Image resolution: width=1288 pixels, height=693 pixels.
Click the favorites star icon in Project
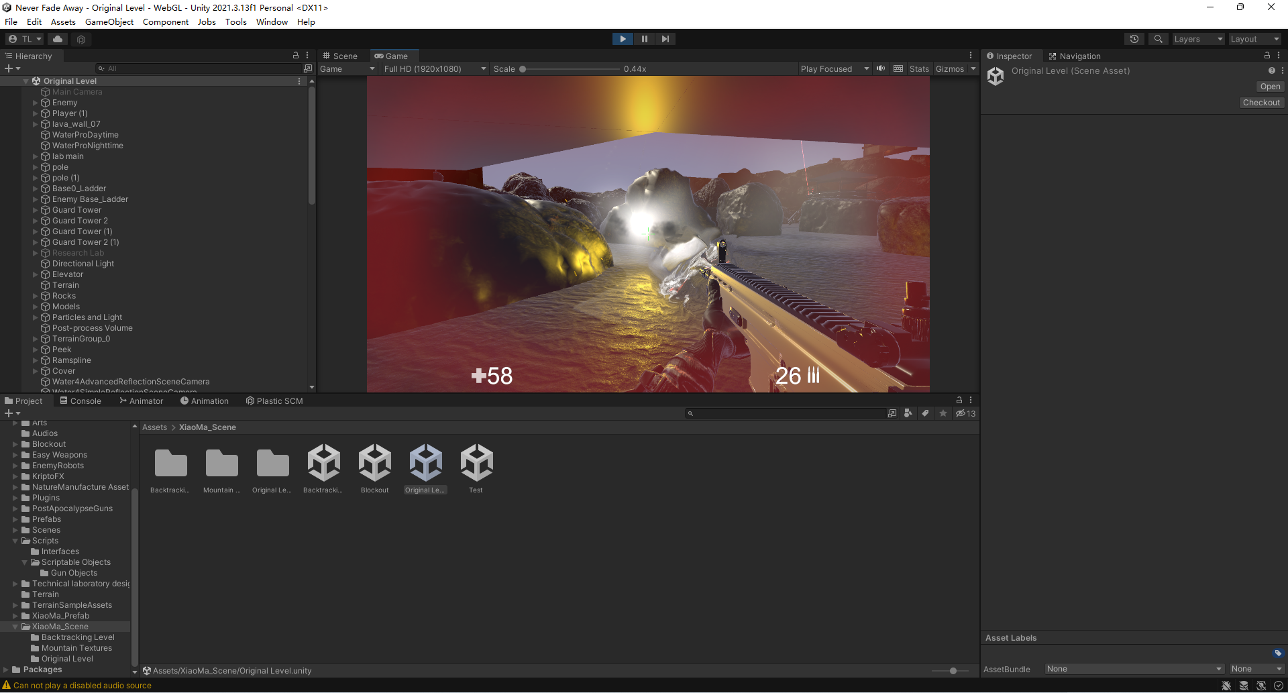943,413
